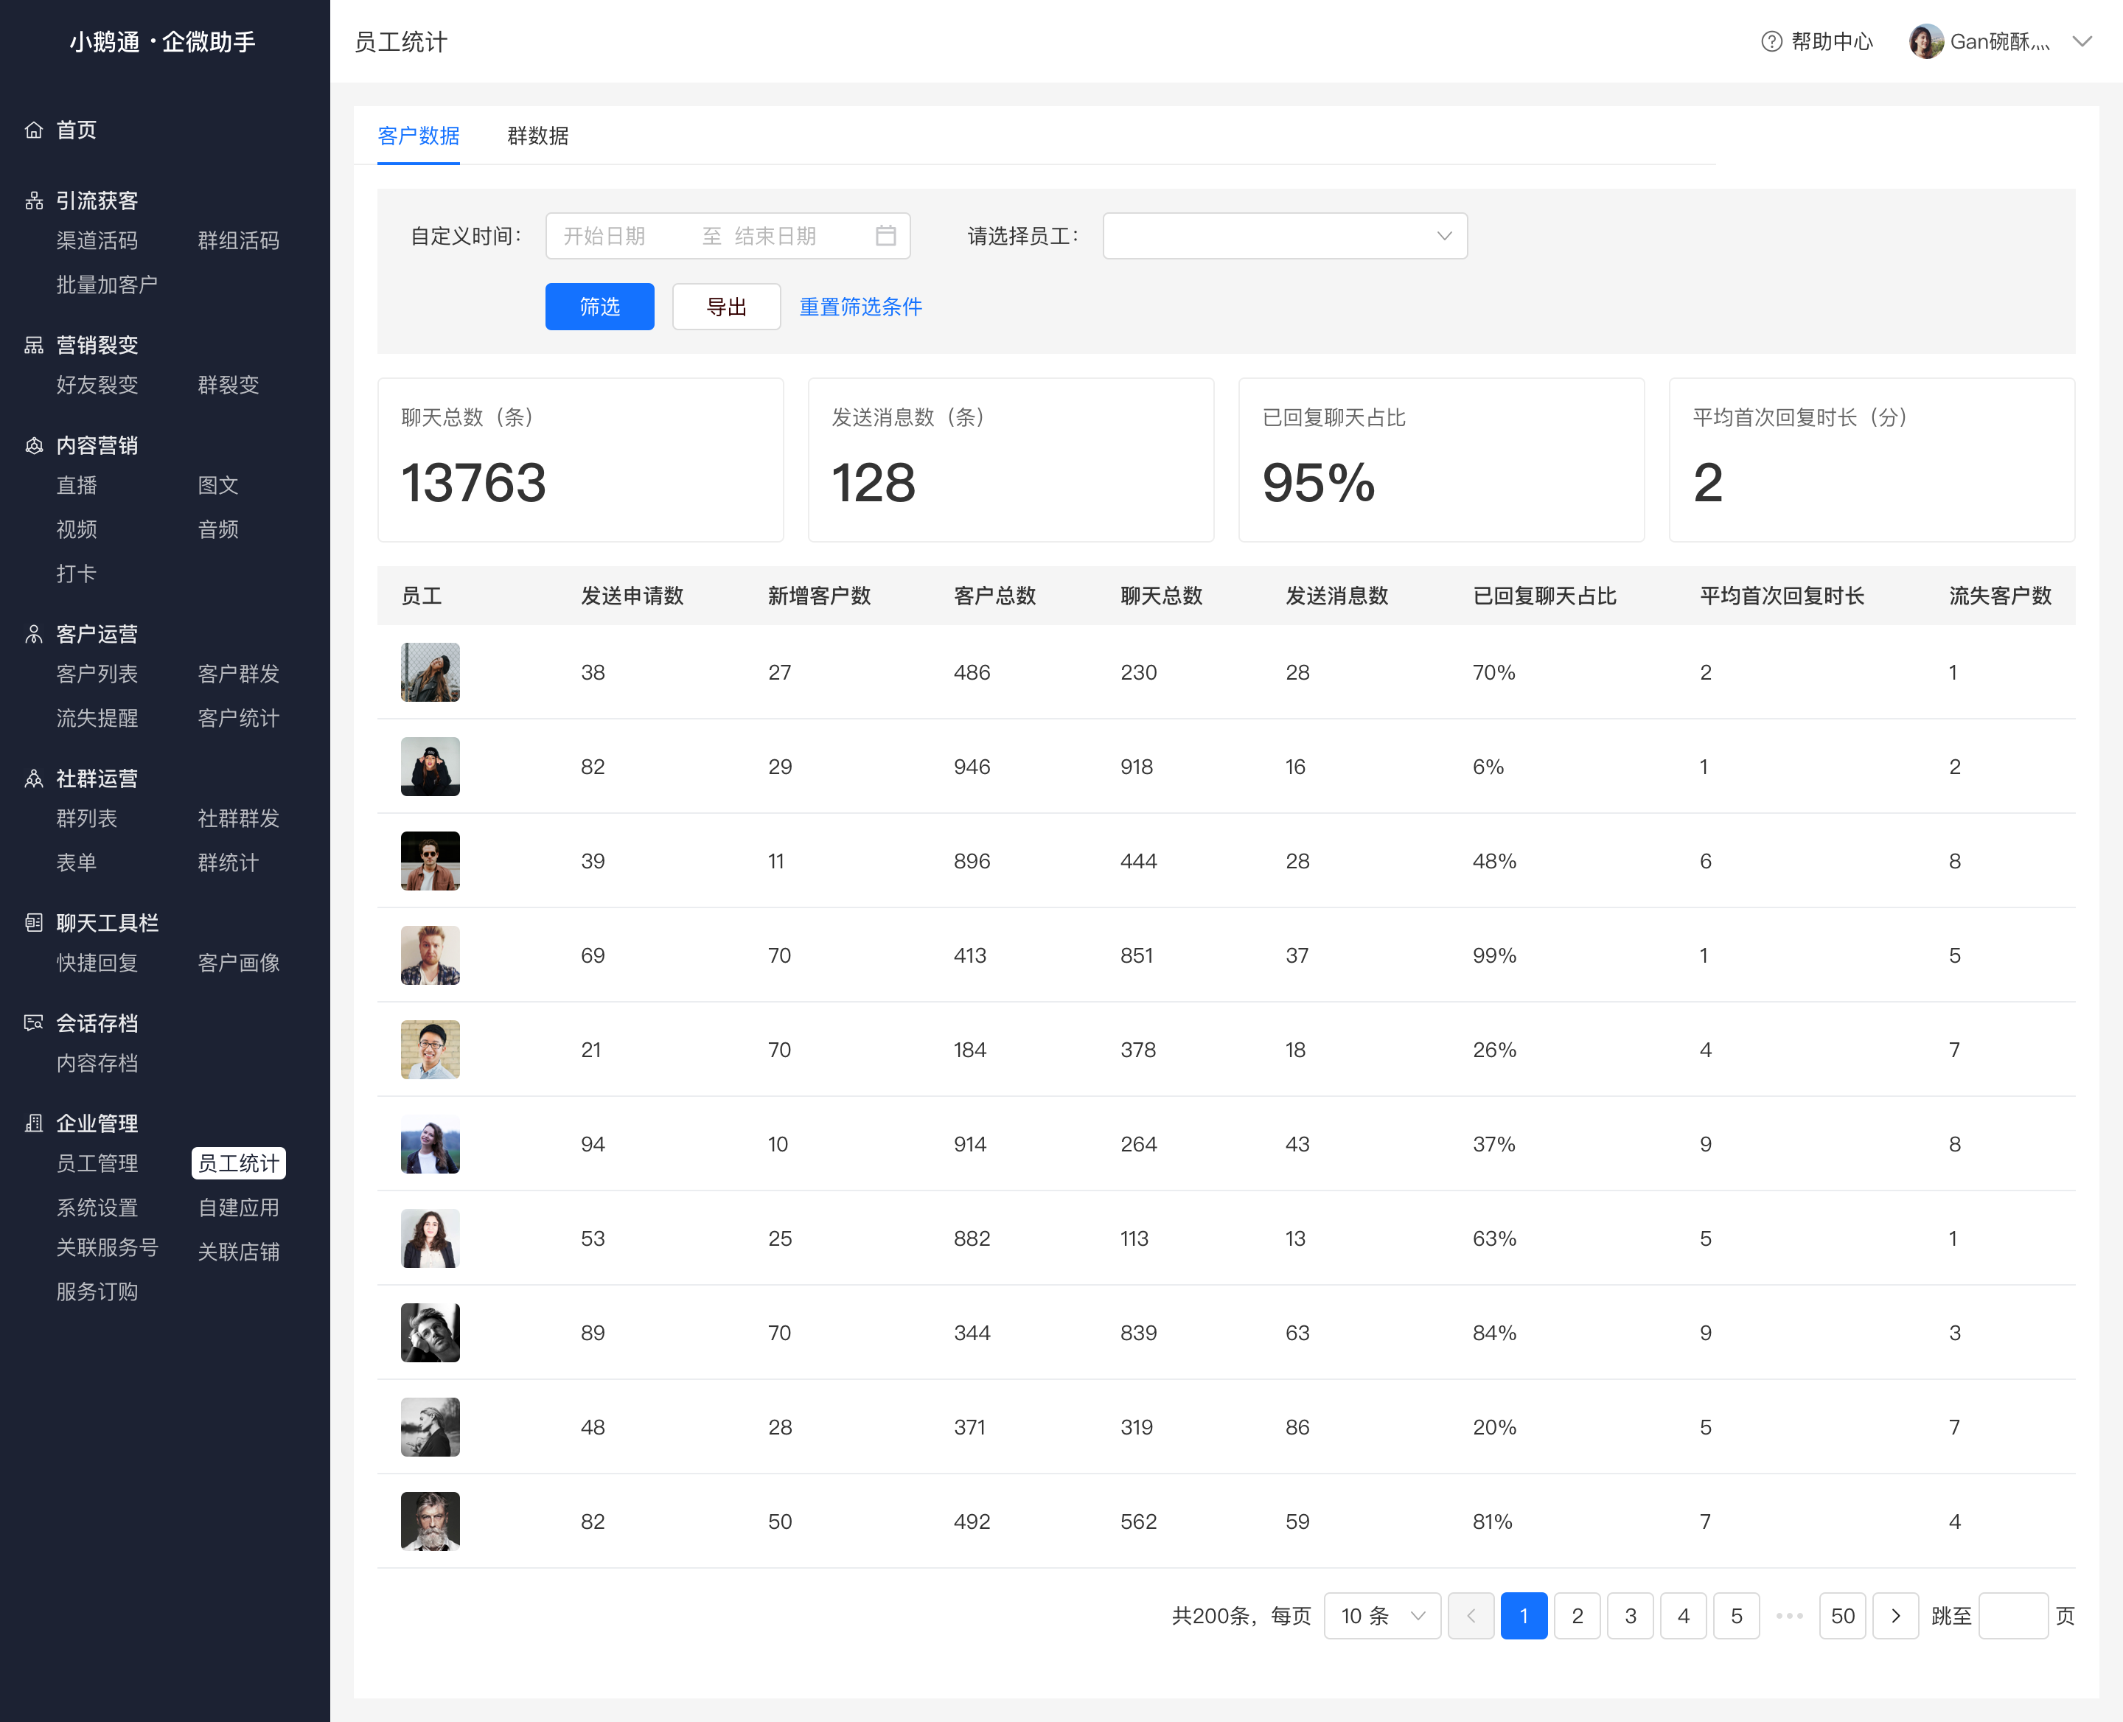
Task: Click the 导出 export button
Action: pyautogui.click(x=726, y=307)
